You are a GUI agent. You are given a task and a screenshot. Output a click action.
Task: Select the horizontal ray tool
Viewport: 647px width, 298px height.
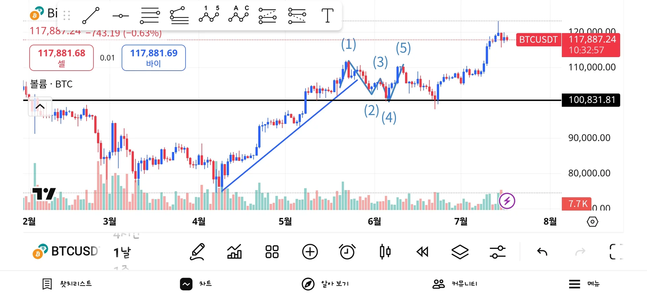point(121,16)
